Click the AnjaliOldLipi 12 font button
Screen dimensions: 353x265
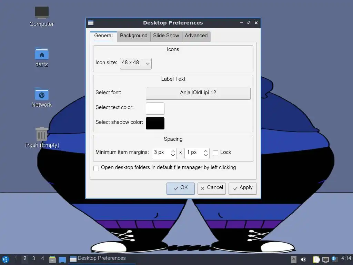tap(198, 94)
